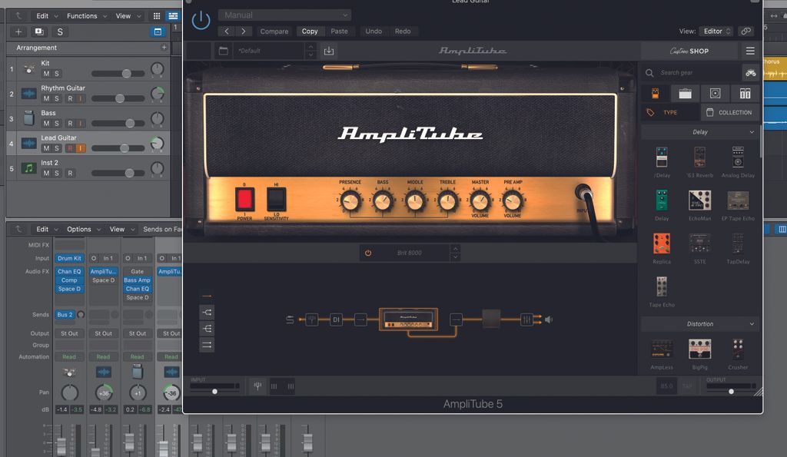The height and width of the screenshot is (457, 787).
Task: Select the Replica delay pedal
Action: tap(661, 245)
